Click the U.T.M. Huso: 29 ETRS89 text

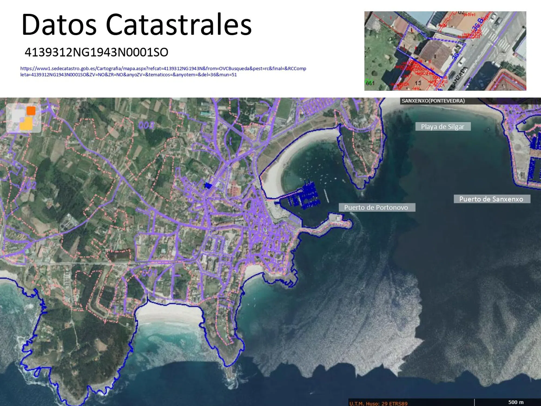pos(378,403)
